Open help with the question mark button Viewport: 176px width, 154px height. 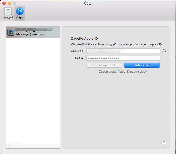(164, 143)
